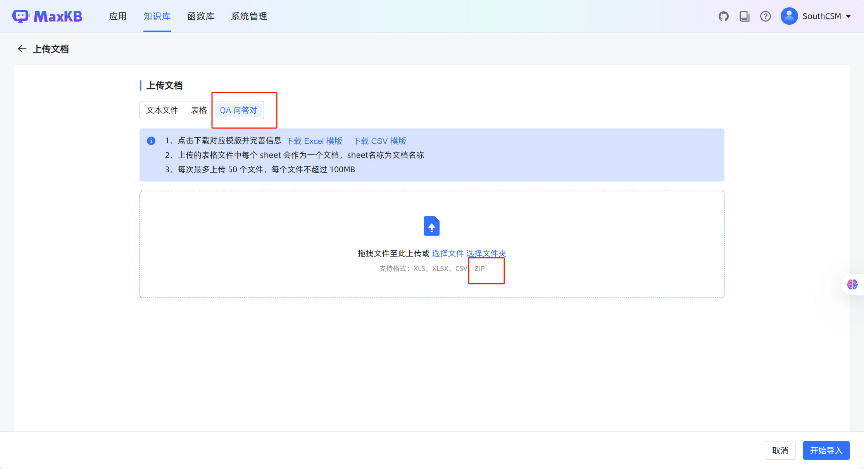864x469 pixels.
Task: Click the help question mark icon
Action: pos(765,16)
